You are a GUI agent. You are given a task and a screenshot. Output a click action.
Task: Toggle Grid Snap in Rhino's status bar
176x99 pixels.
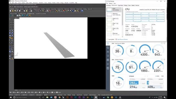(60, 95)
